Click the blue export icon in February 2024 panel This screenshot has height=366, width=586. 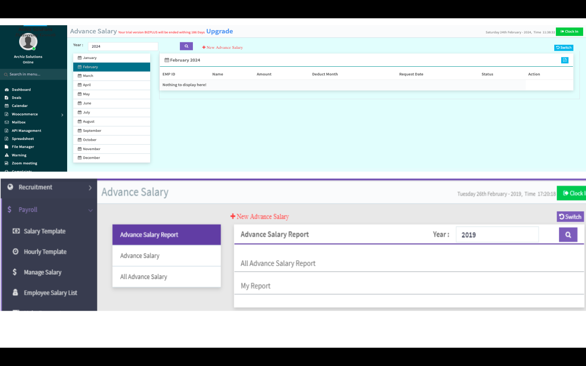(x=564, y=60)
